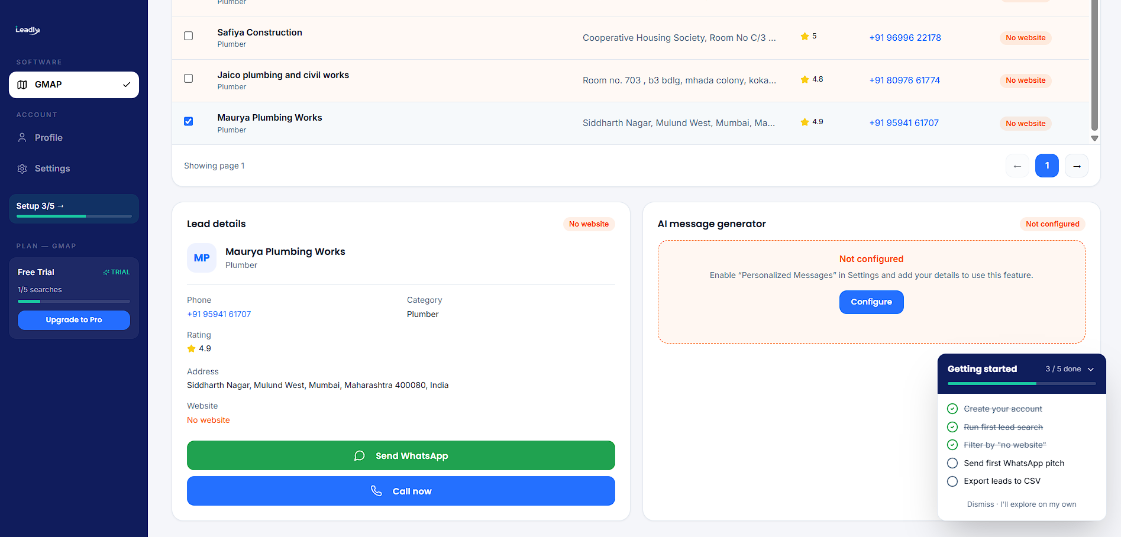Click the Safiya Construction name
The height and width of the screenshot is (537, 1121).
coord(260,33)
